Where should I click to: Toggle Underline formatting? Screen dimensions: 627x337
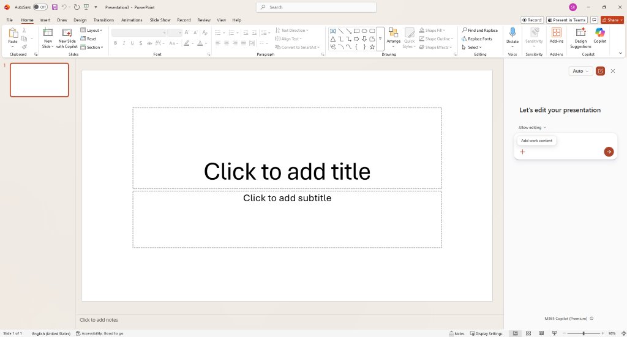click(x=132, y=43)
